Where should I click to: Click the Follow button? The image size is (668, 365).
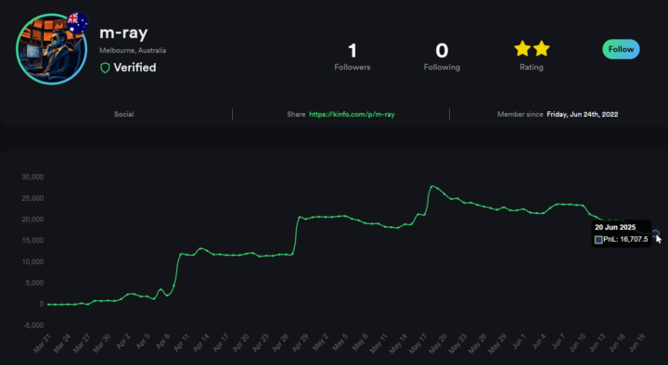621,49
